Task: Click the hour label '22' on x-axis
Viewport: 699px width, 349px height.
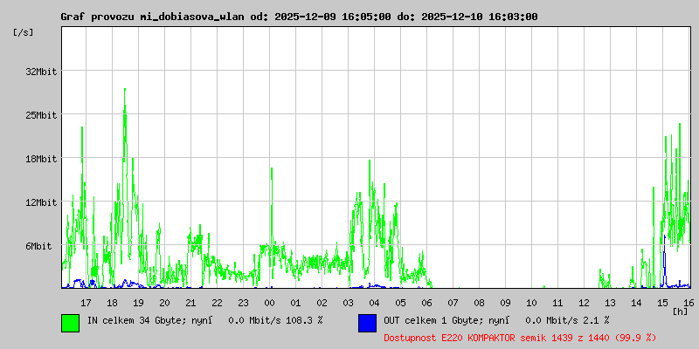Action: pos(217,303)
